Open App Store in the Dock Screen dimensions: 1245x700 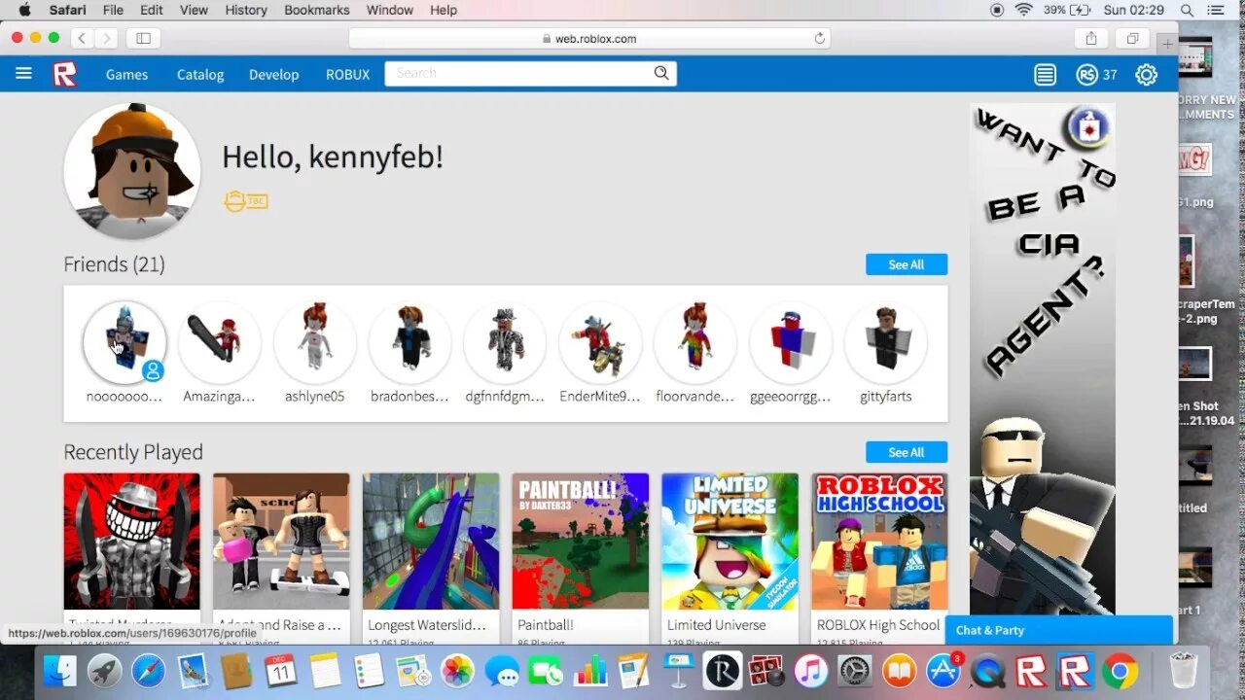943,671
